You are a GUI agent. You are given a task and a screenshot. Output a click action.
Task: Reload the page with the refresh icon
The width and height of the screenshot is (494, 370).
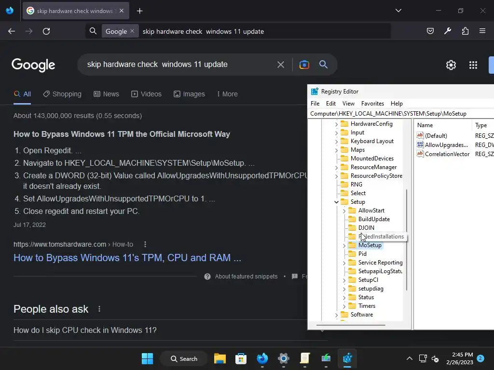[x=46, y=31]
